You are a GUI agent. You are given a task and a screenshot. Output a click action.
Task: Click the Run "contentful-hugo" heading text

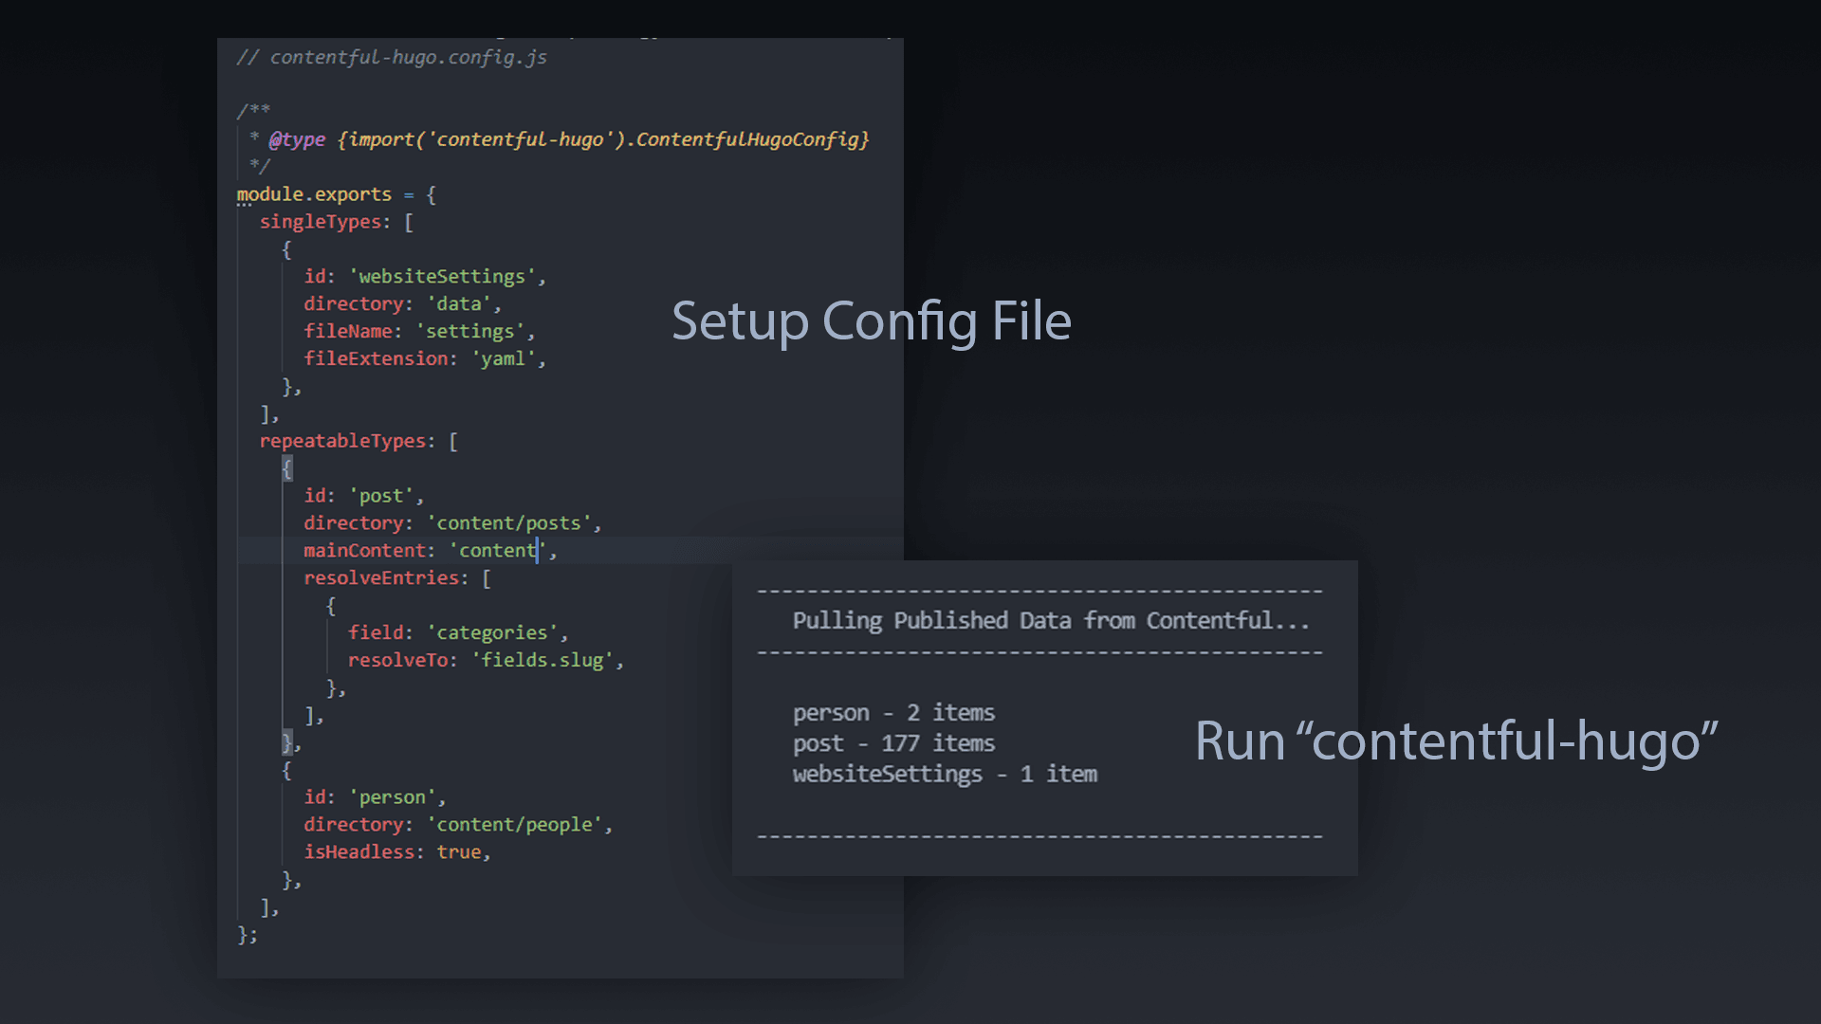[x=1456, y=741]
